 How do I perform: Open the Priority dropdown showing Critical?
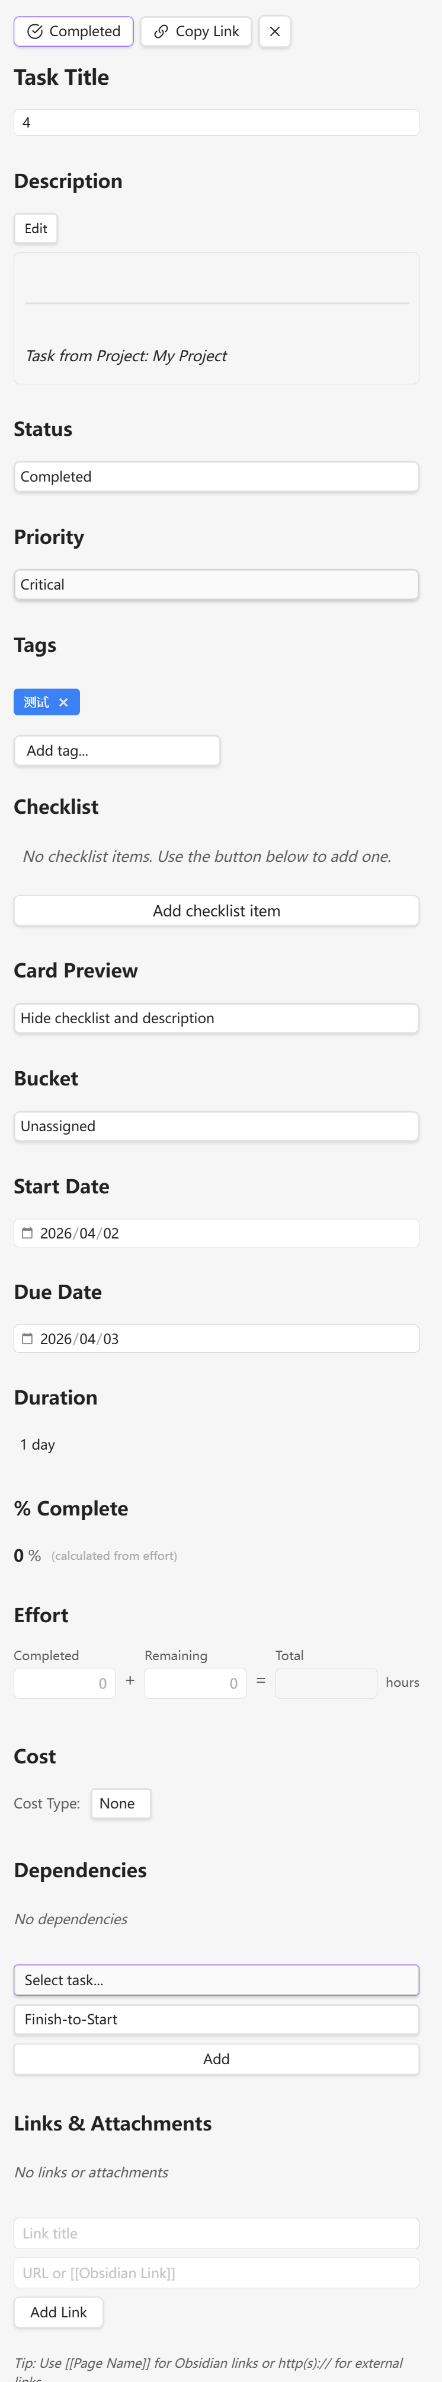tap(216, 584)
